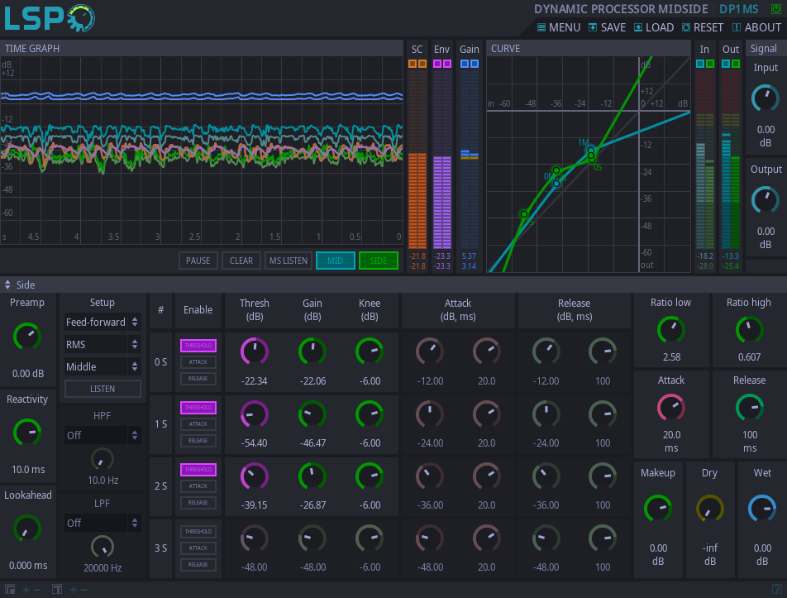
Task: Toggle the right orange SC meter square
Action: tap(422, 64)
